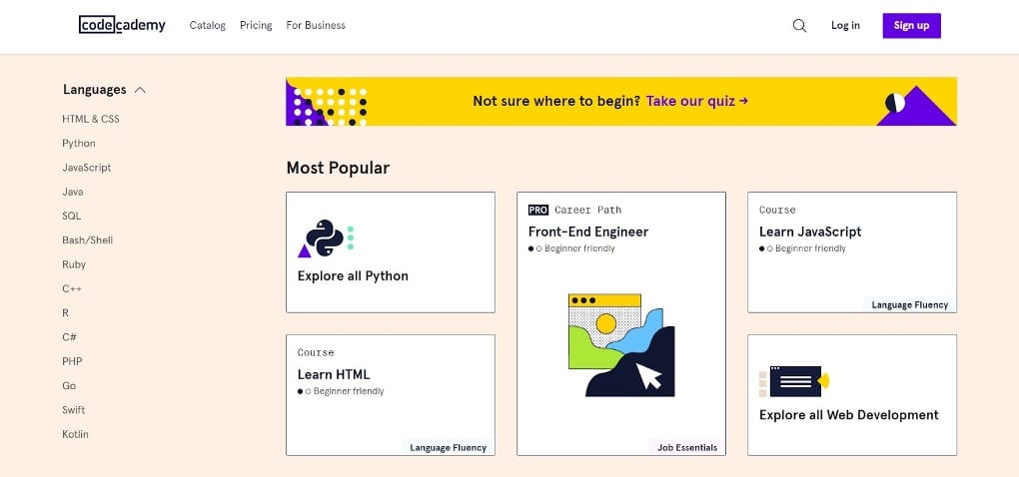
Task: Click the Web Development browser window icon
Action: tap(794, 381)
